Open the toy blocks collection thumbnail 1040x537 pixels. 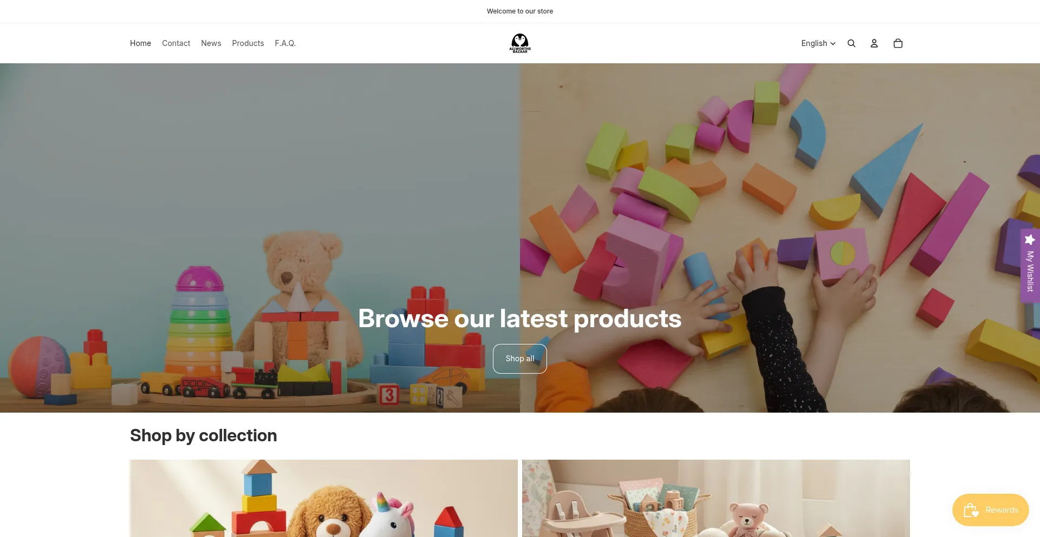click(x=324, y=498)
